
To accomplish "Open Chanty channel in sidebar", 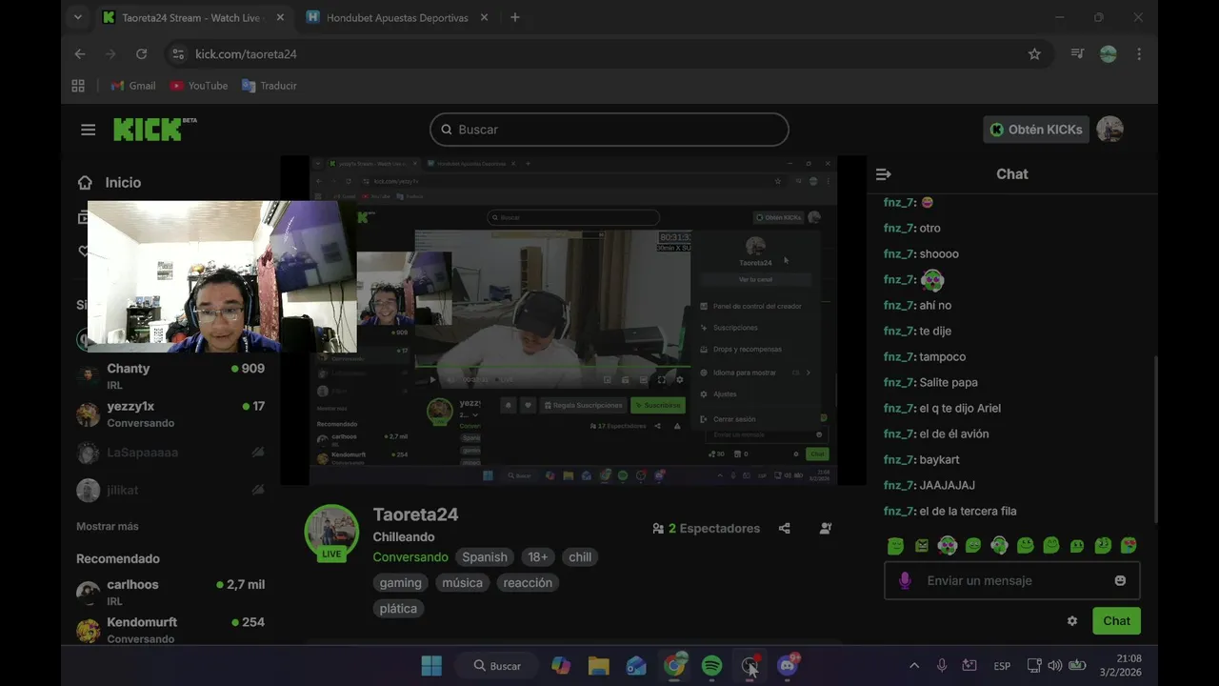I will click(x=171, y=375).
